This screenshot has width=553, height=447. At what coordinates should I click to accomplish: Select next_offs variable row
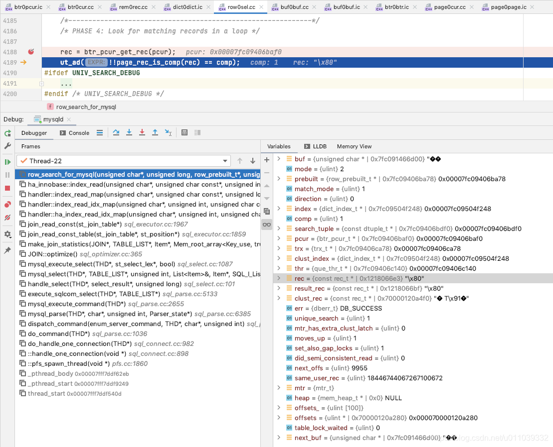(x=413, y=368)
